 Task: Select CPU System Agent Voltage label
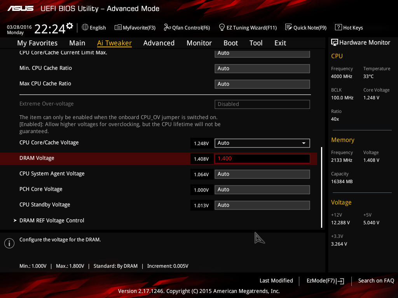point(52,173)
